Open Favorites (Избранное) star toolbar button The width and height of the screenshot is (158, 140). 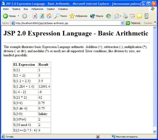pos(78,16)
